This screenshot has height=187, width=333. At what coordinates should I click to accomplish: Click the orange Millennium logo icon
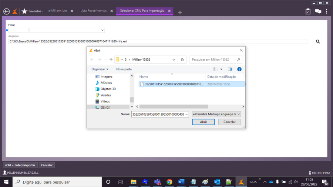click(15, 11)
